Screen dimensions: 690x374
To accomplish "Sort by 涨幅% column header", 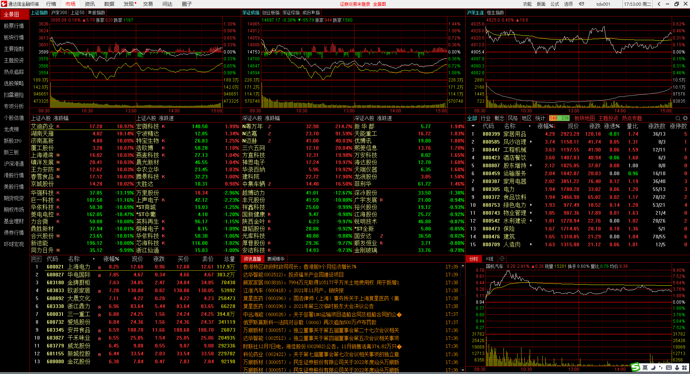I will click(545, 126).
